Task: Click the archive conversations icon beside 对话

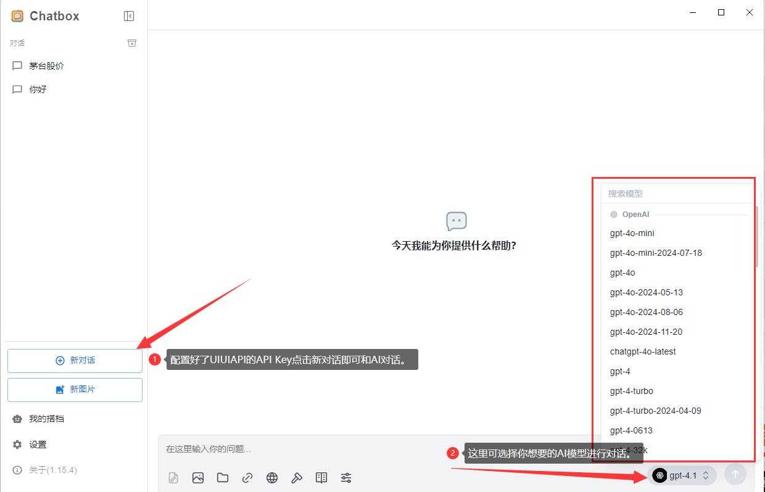Action: pyautogui.click(x=131, y=43)
